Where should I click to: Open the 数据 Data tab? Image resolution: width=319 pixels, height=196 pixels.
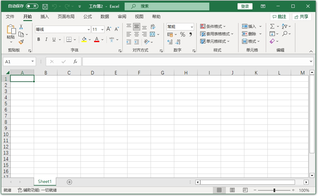tap(105, 17)
